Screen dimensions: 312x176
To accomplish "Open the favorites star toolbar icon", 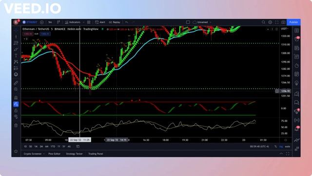I will 16,151.
